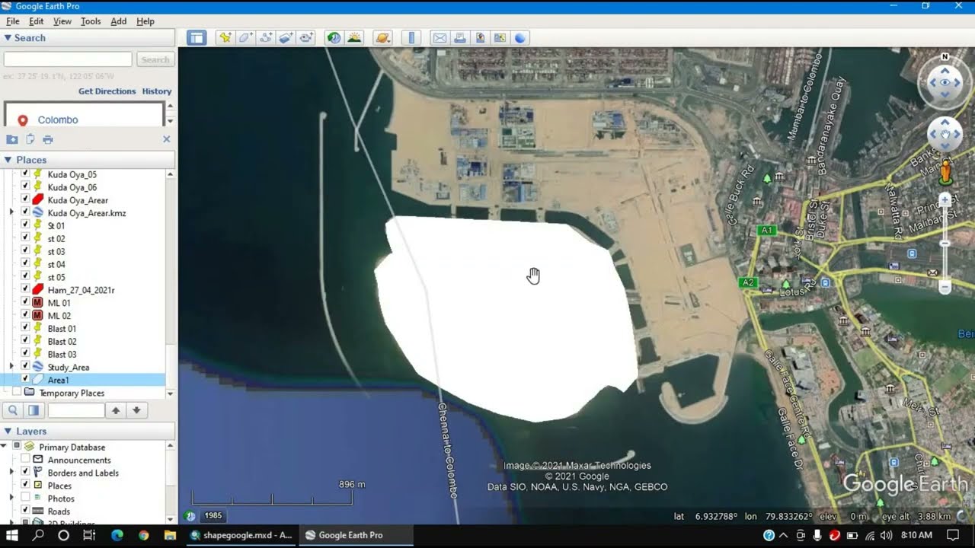The width and height of the screenshot is (975, 548).
Task: Collapse the Primary Database tree
Action: (5, 446)
